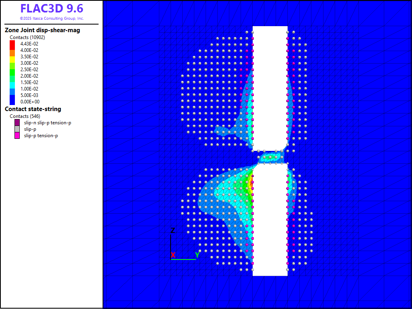Select the Zone Joint disp-shear-mag legend heading

point(42,30)
